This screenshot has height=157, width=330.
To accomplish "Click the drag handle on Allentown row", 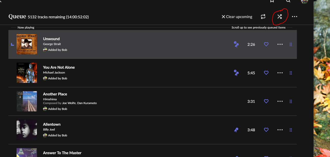I will (x=291, y=130).
